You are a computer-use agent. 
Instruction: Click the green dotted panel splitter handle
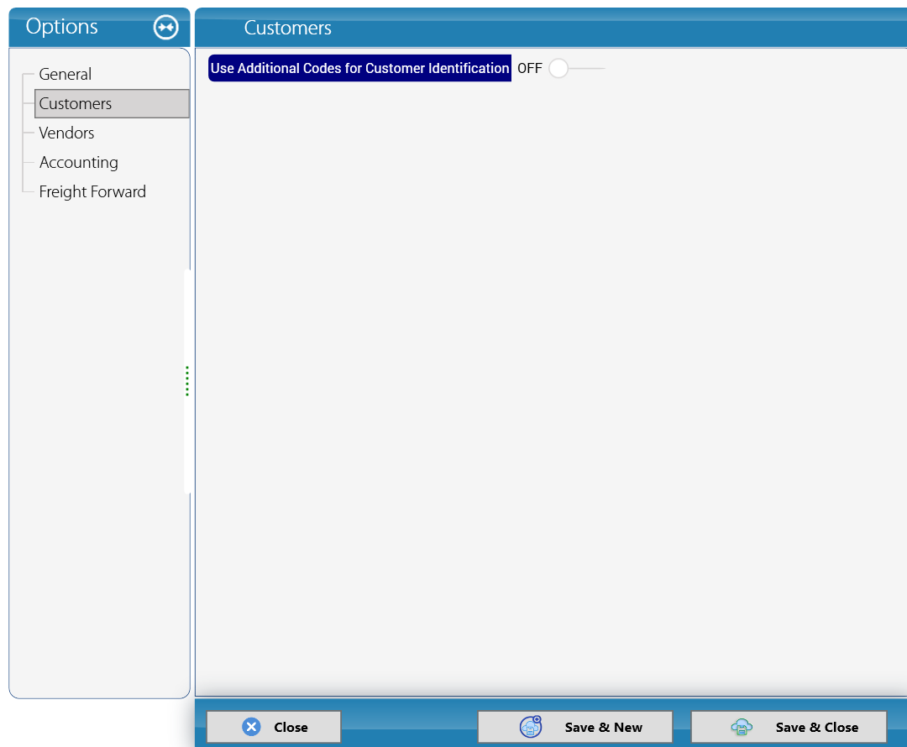click(186, 381)
